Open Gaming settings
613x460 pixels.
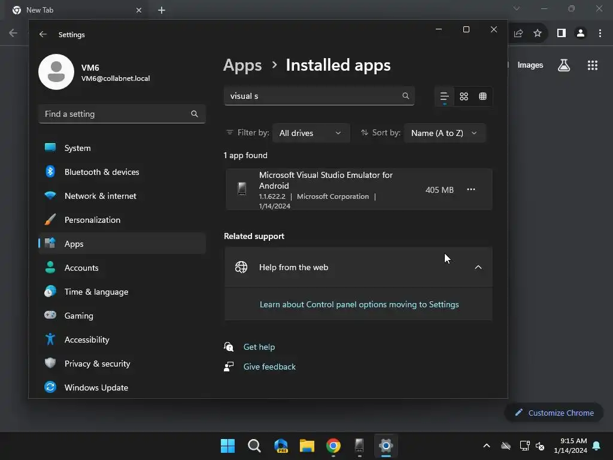(122, 316)
